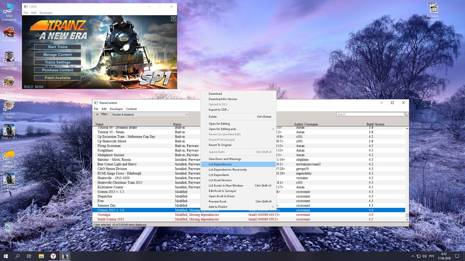This screenshot has height=261, width=465.
Task: Click the search magnifier icon in TrainzContent
Action: tap(405, 114)
